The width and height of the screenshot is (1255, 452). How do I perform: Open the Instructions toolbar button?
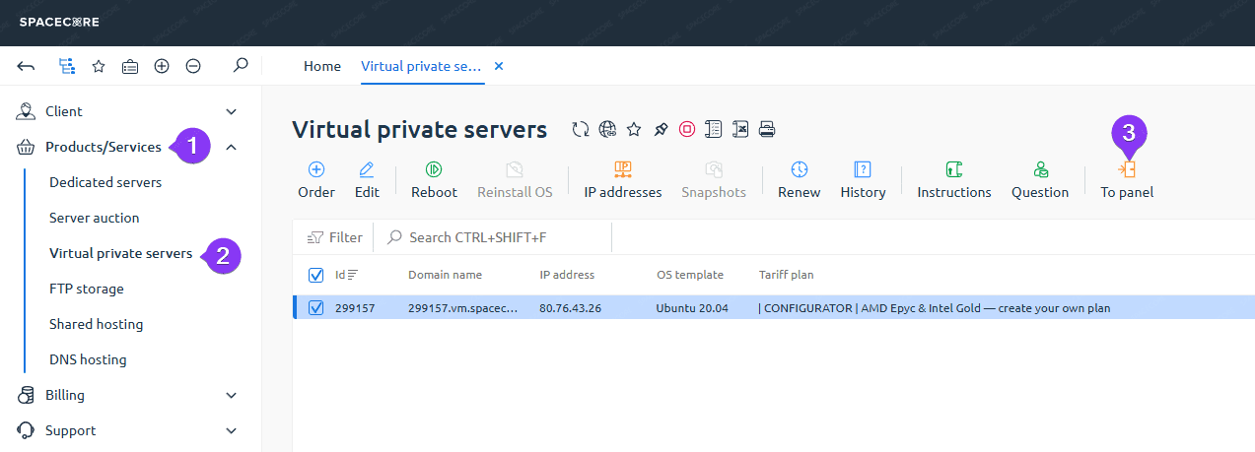(x=953, y=179)
